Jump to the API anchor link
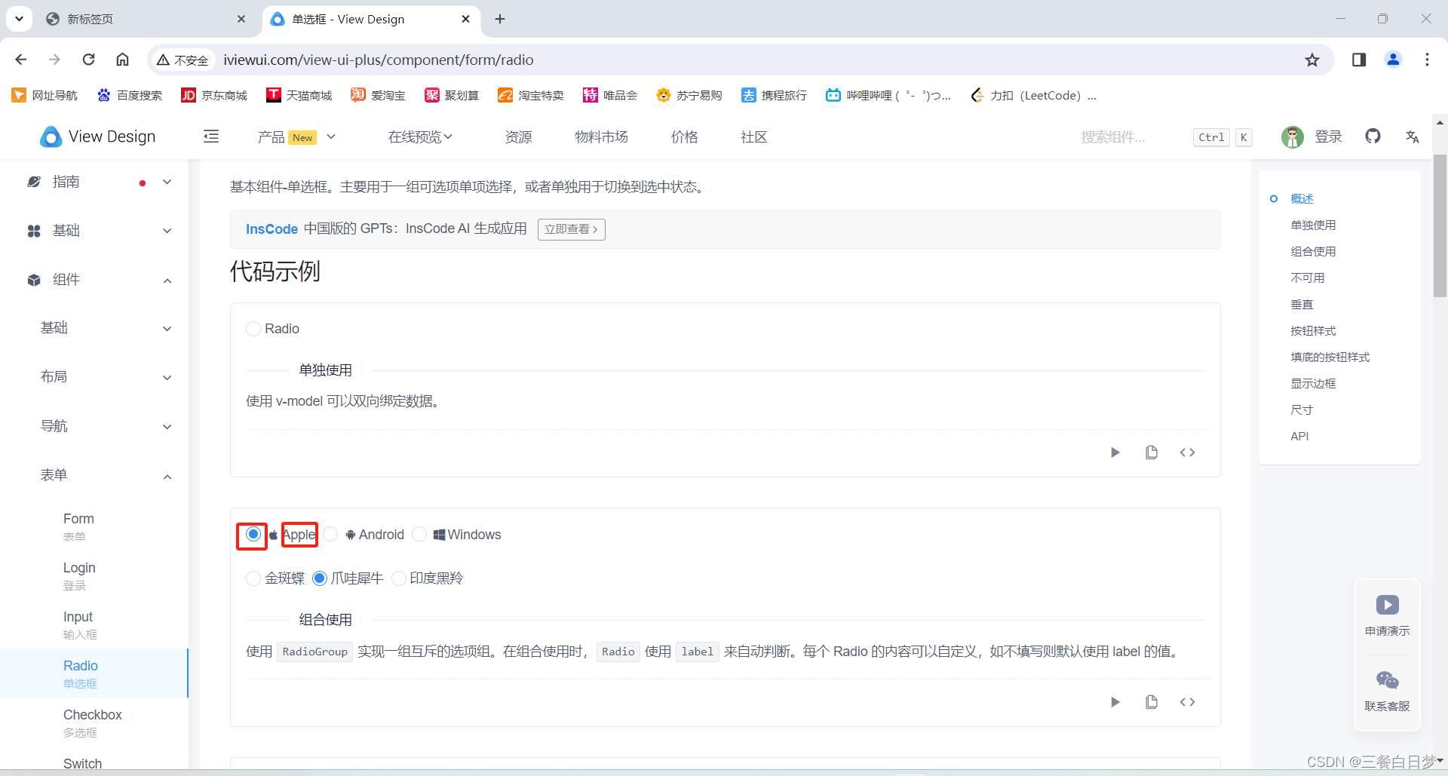1448x776 pixels. 1299,436
